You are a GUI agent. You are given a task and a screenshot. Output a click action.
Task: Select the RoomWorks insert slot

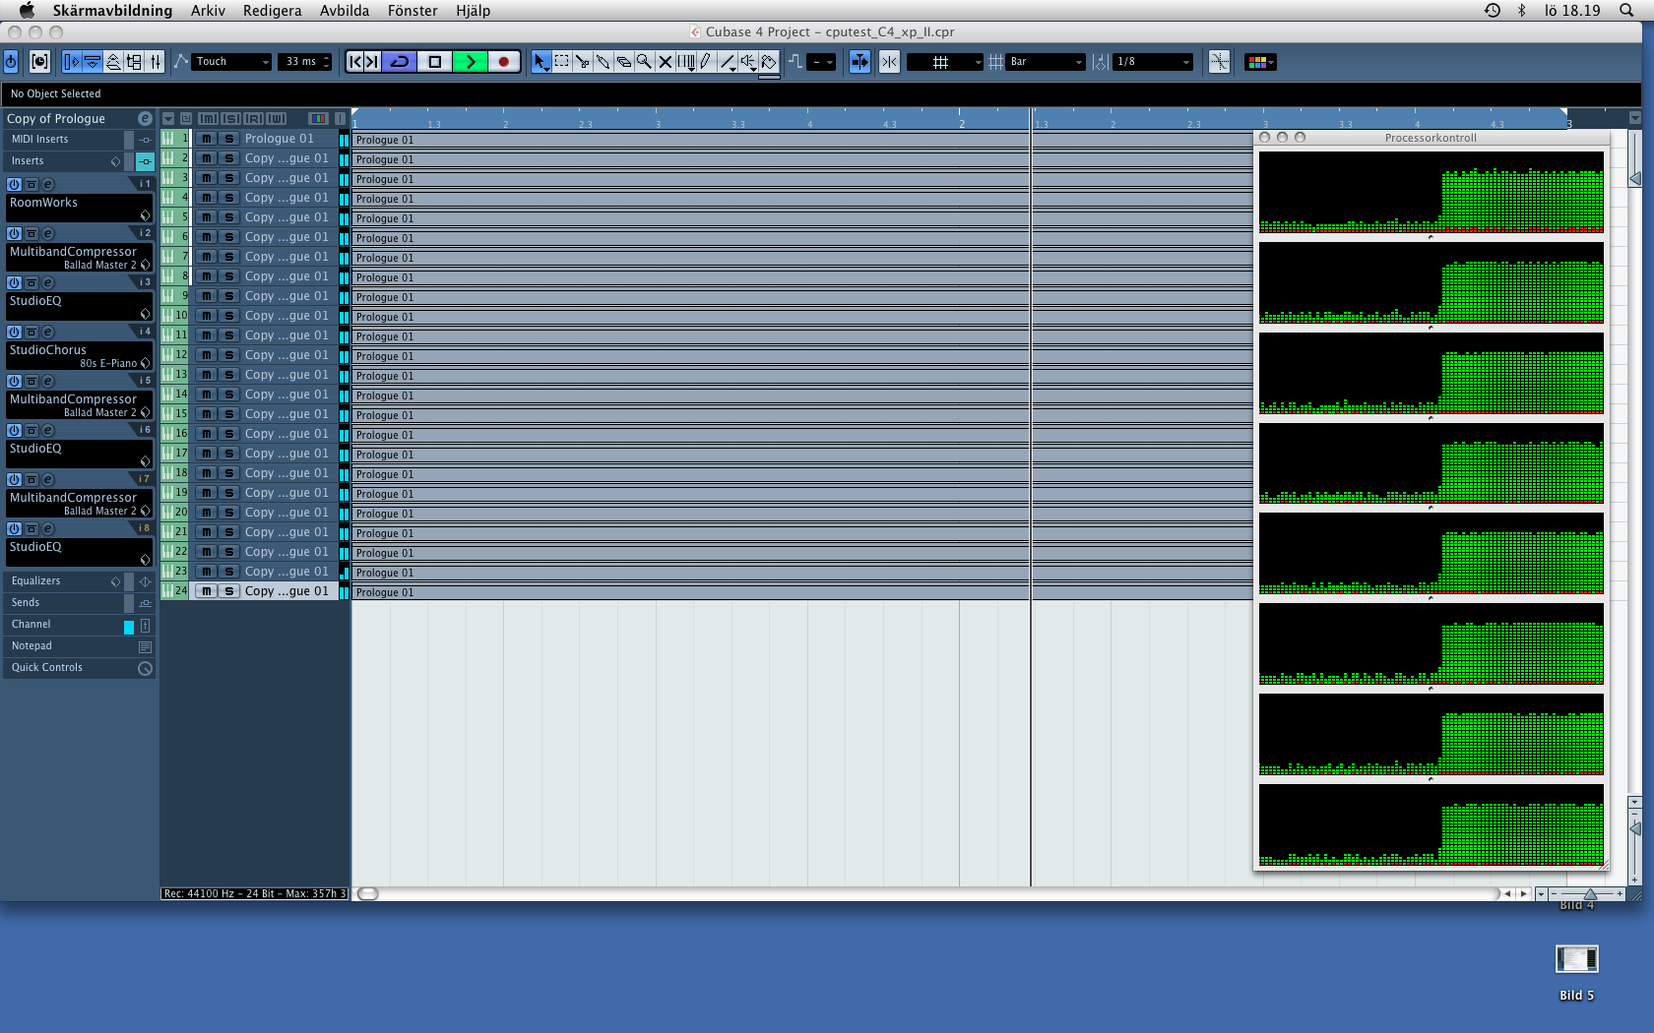pos(78,208)
